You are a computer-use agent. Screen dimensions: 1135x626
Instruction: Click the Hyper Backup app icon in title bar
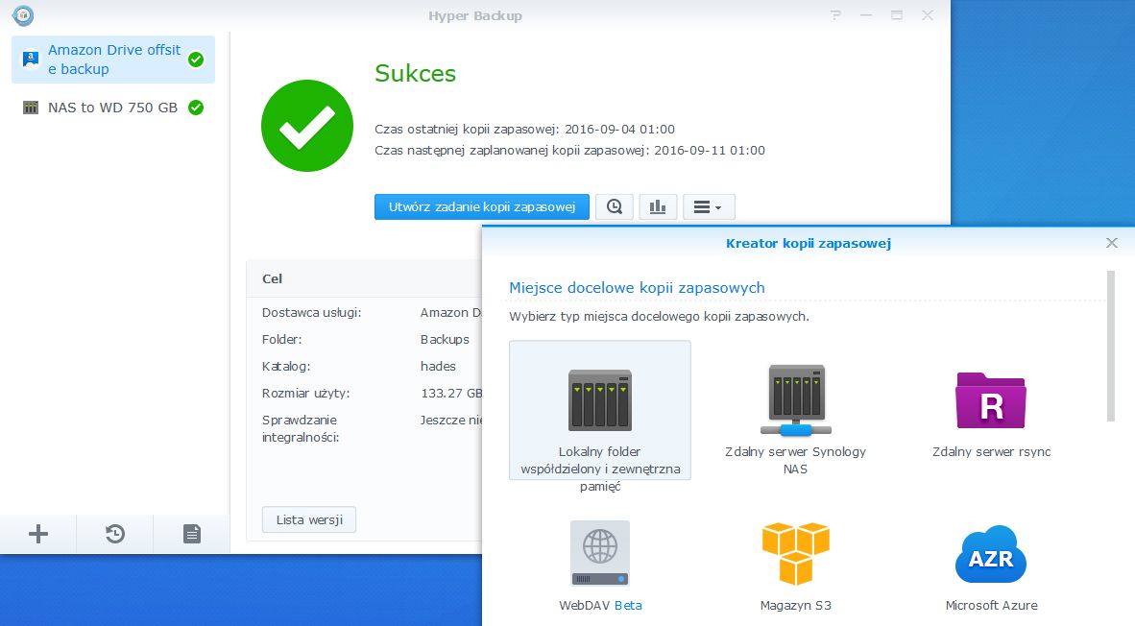tap(23, 14)
